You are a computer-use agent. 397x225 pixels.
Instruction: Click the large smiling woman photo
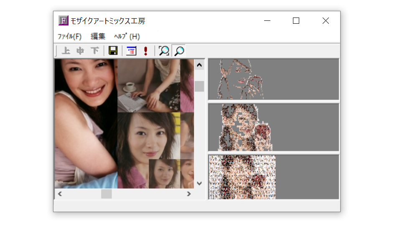(x=86, y=124)
